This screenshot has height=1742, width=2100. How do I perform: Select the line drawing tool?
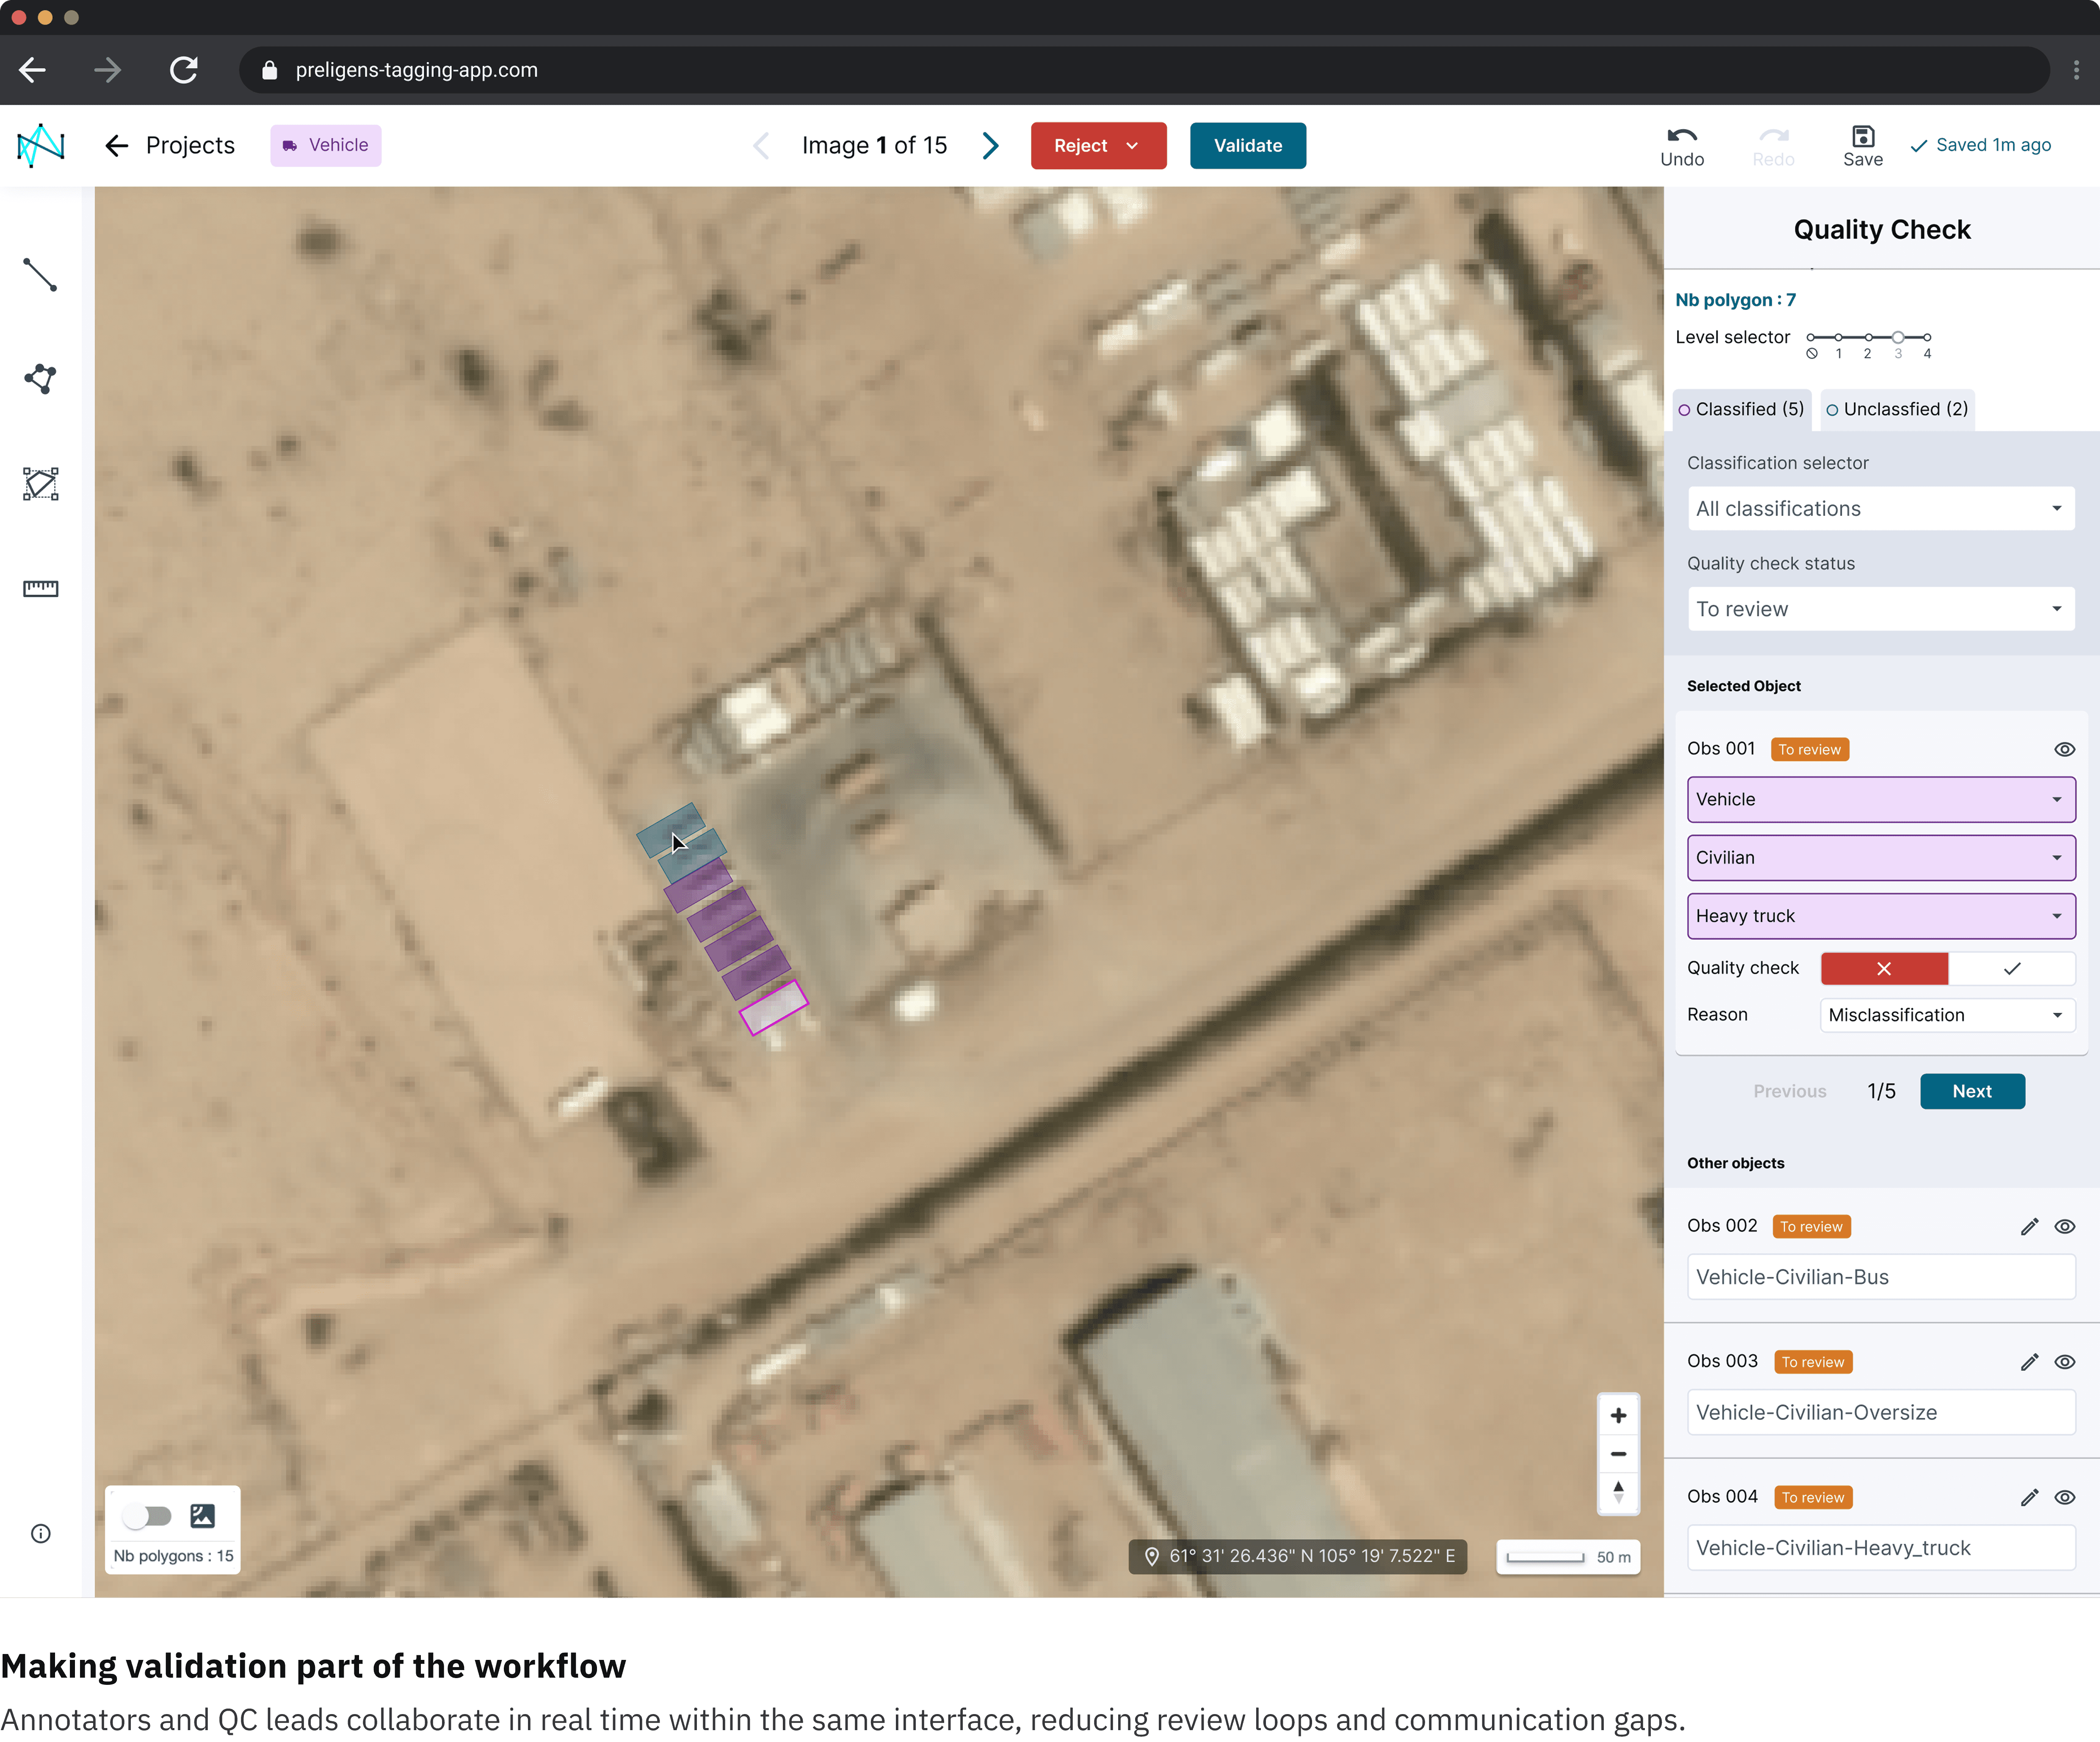coord(40,275)
